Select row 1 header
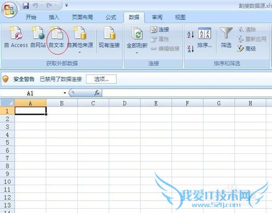This screenshot has height=213, width=272. [7, 111]
